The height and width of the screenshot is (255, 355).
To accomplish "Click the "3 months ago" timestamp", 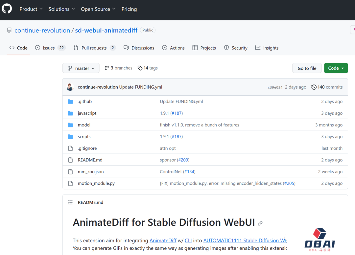I will [329, 125].
